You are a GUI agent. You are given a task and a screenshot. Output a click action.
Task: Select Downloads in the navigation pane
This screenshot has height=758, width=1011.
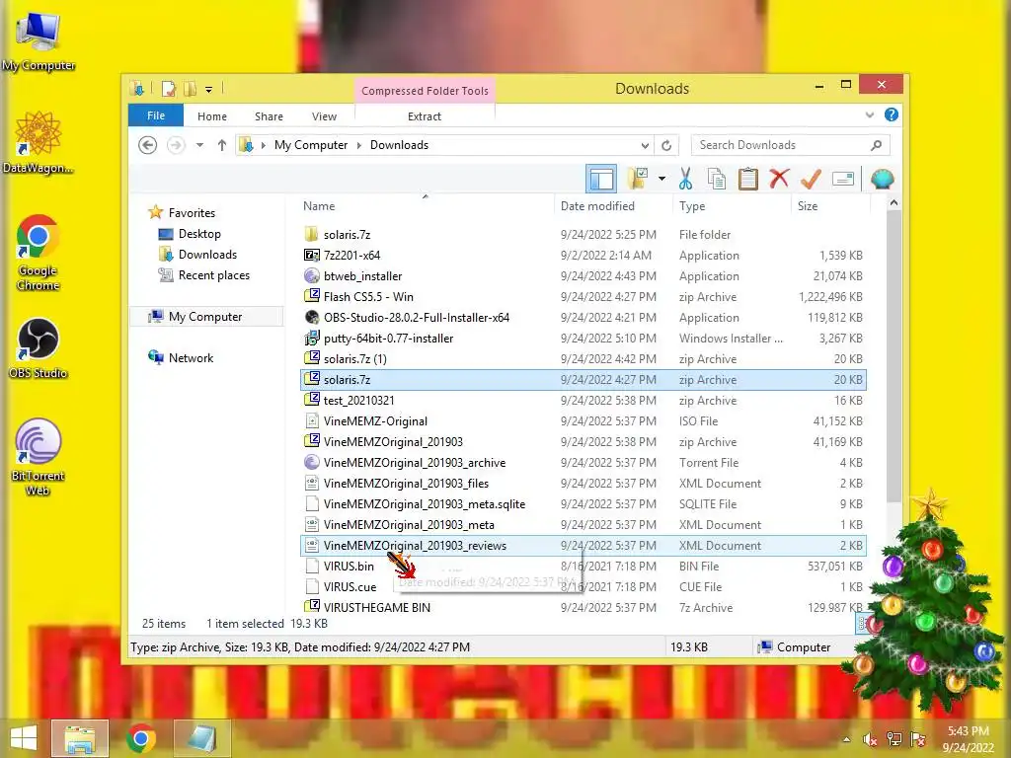pos(207,254)
